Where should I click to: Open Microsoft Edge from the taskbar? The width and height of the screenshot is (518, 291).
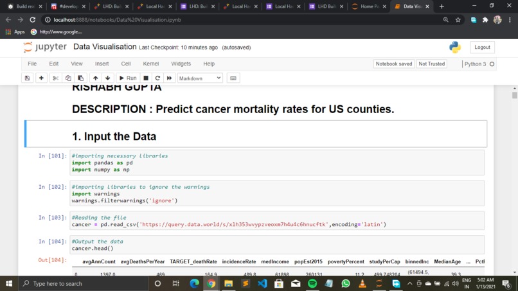coord(195,283)
